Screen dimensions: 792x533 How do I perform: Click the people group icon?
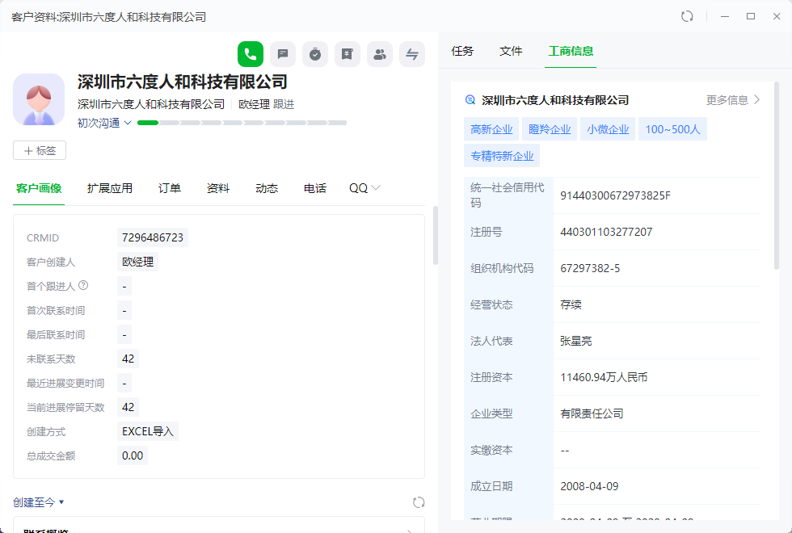click(380, 54)
